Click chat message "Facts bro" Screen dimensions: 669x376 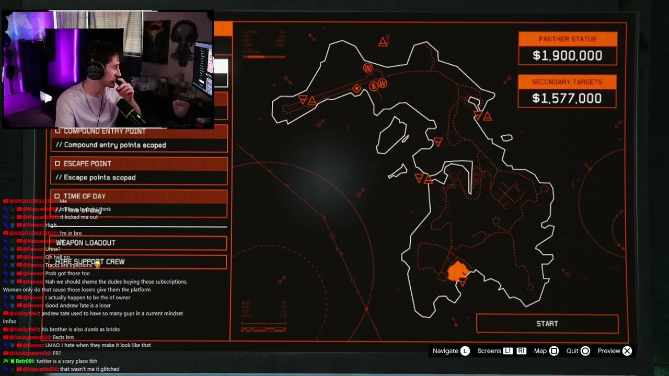63,337
